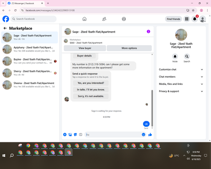Viewport: 211px width, 169px height.
Task: Open the Apiphany conversation
Action: point(30,49)
